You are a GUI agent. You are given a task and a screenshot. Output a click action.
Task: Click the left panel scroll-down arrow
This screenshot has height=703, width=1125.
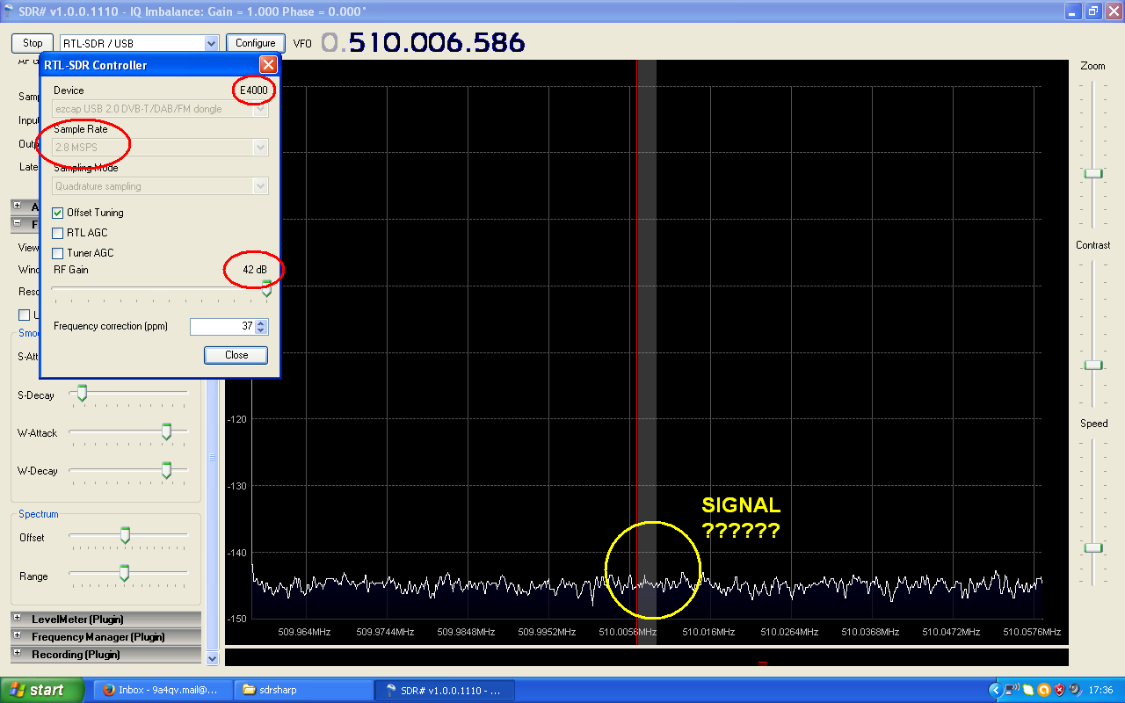coord(211,658)
